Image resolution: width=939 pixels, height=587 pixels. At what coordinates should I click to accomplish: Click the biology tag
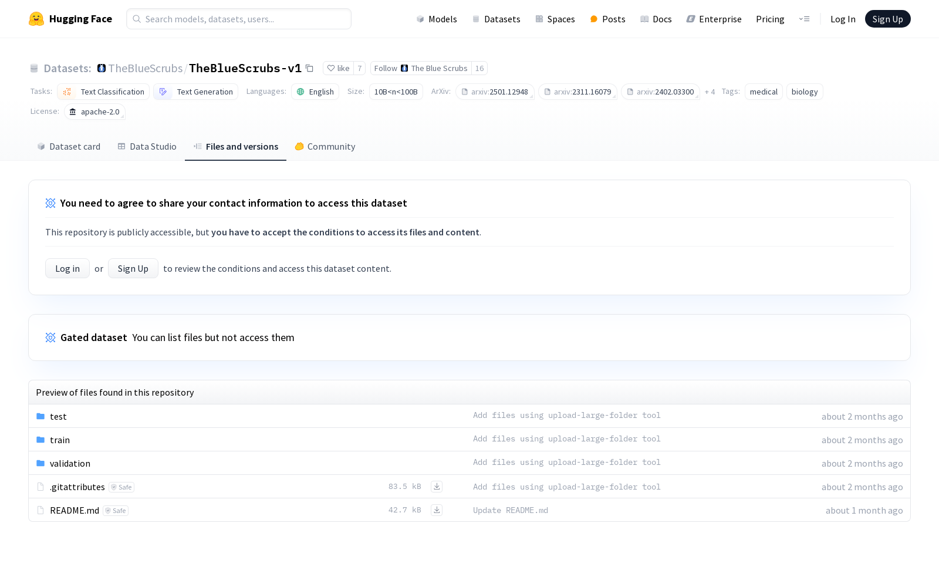805,92
